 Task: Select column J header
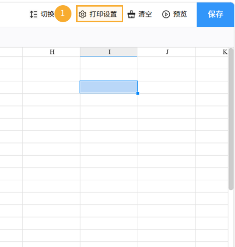[x=166, y=52]
